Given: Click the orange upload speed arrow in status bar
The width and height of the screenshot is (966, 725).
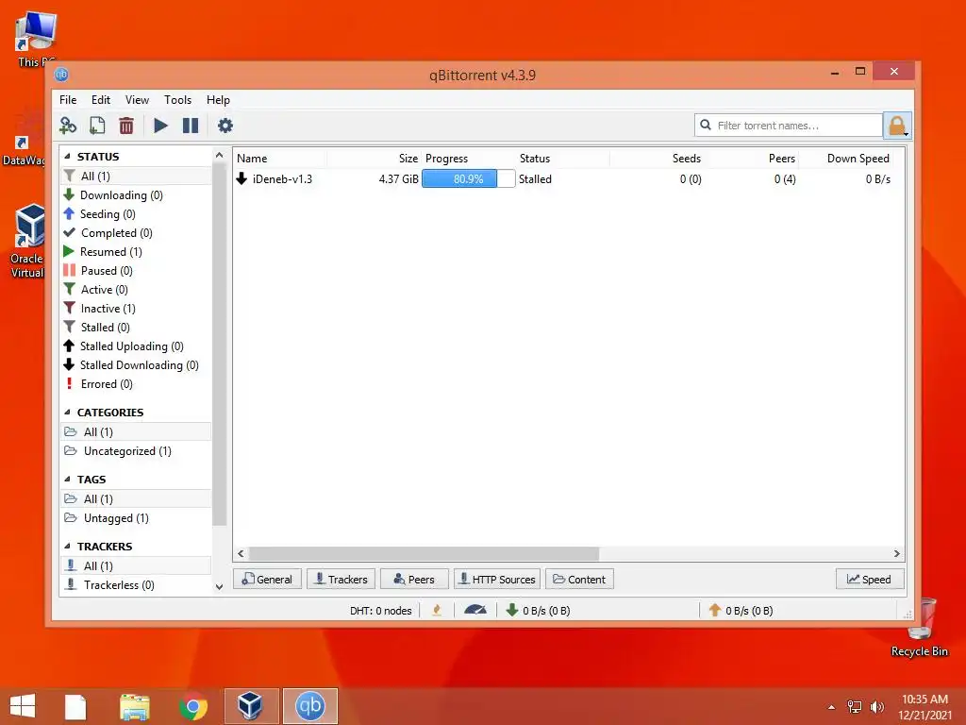Looking at the screenshot, I should tap(715, 611).
